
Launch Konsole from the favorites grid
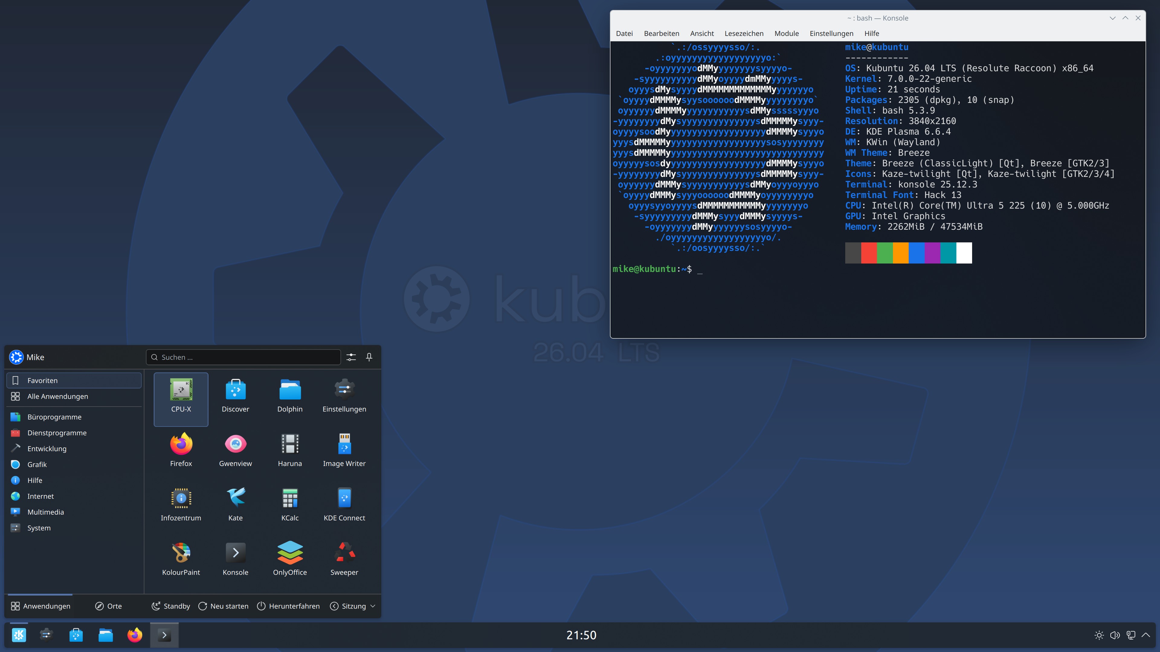235,562
